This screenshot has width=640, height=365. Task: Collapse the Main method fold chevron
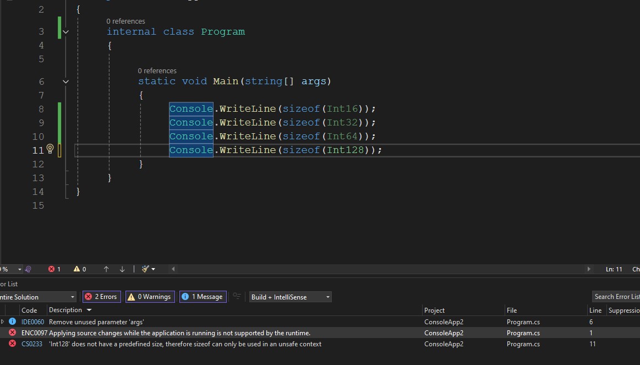[65, 81]
